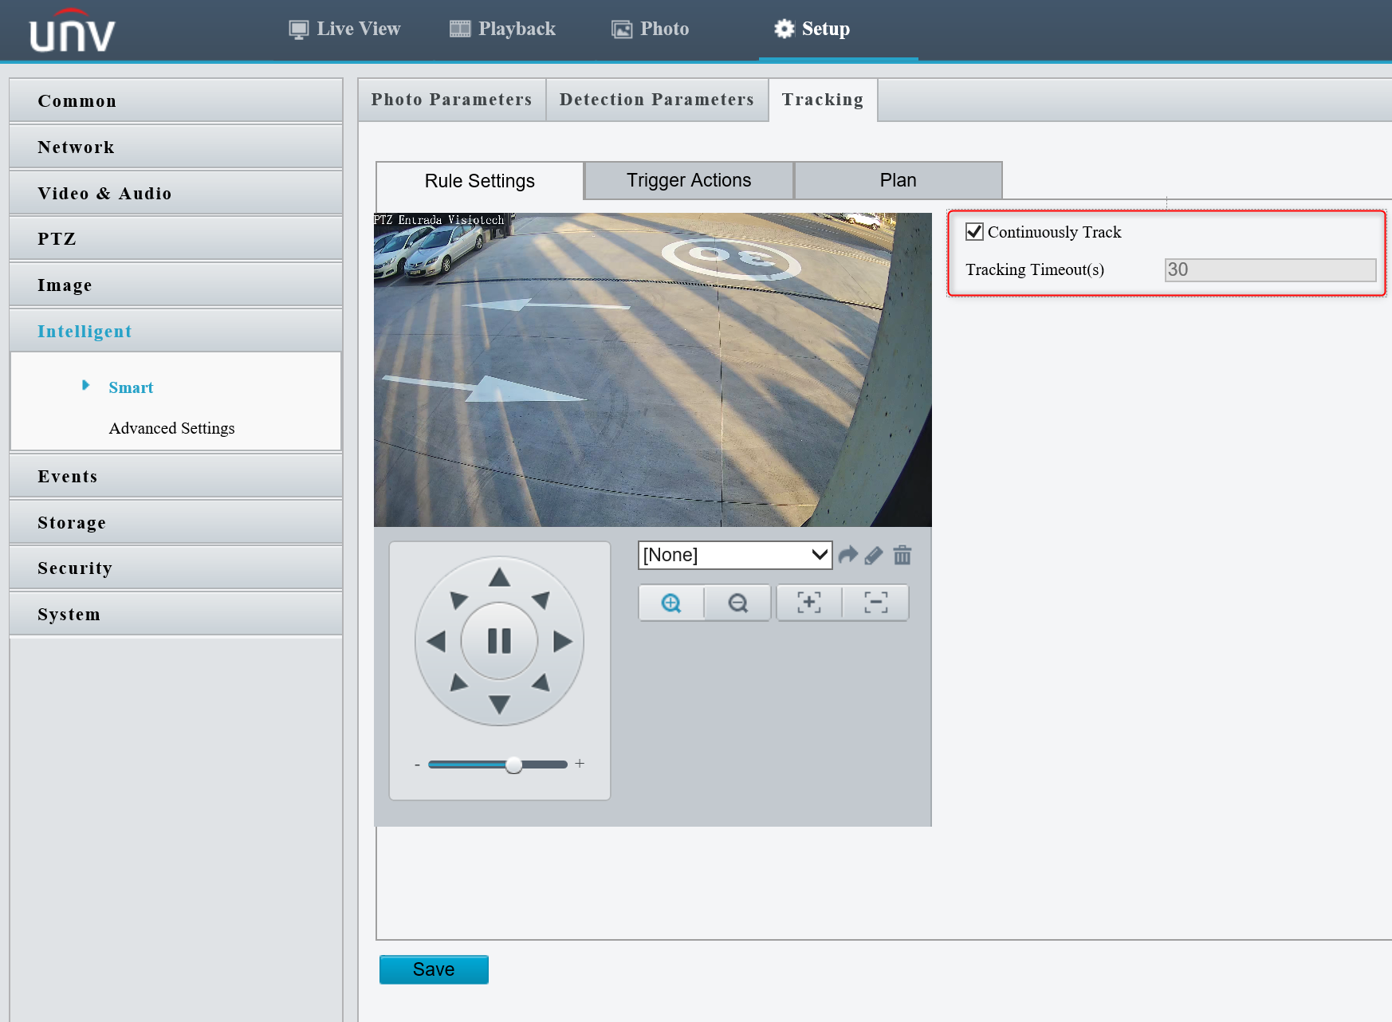The height and width of the screenshot is (1022, 1392).
Task: Click the PTZ speed slider handle
Action: pos(514,765)
